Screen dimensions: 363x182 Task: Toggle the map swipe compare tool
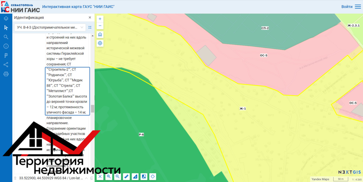(144, 177)
